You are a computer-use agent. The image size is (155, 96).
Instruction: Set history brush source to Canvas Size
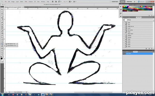click(123, 30)
